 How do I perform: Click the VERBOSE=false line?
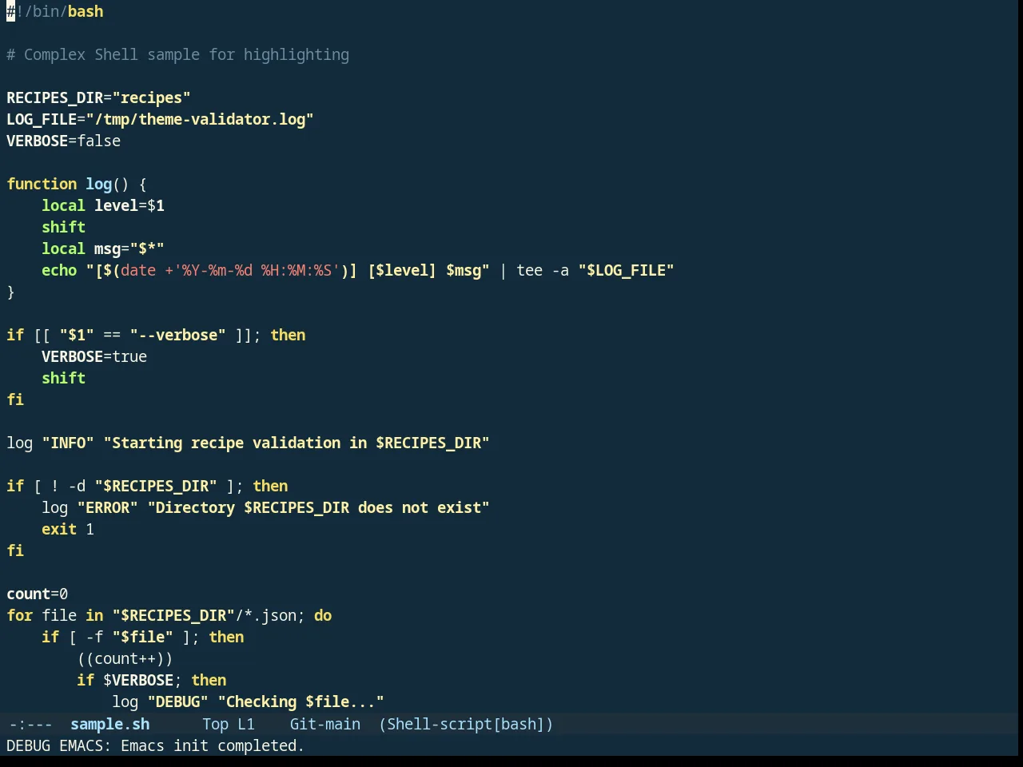pyautogui.click(x=64, y=141)
